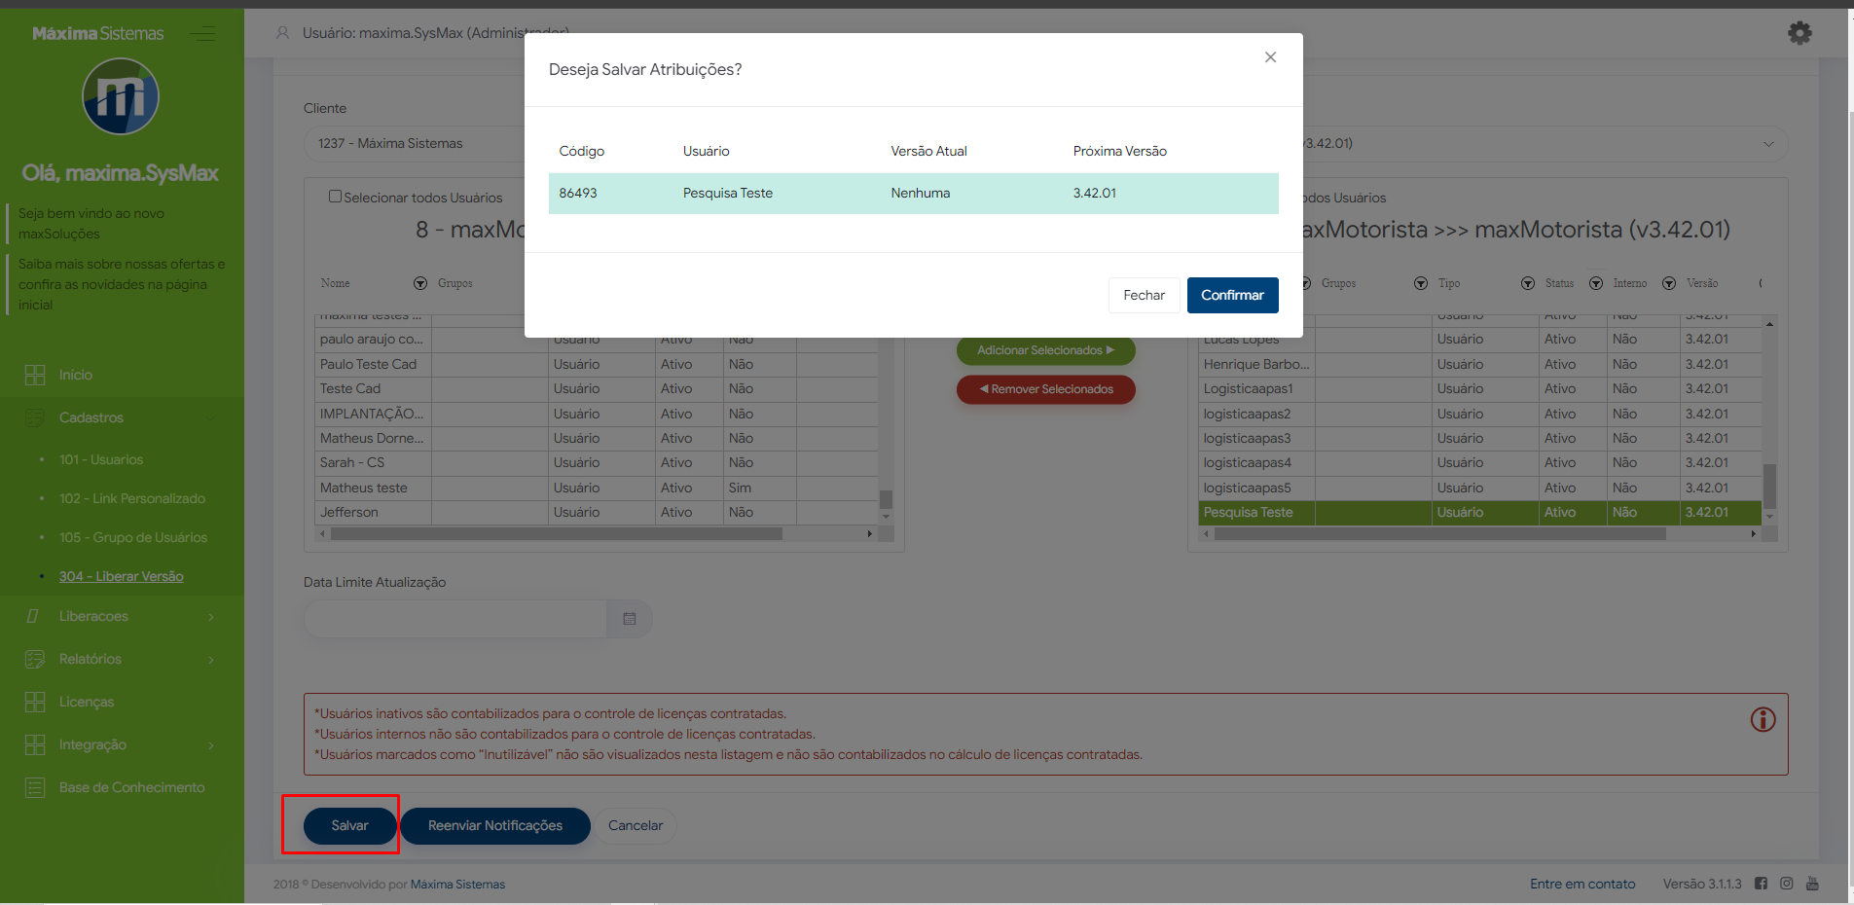Select the 86493 row in the dialog table
The height and width of the screenshot is (905, 1854).
point(913,193)
